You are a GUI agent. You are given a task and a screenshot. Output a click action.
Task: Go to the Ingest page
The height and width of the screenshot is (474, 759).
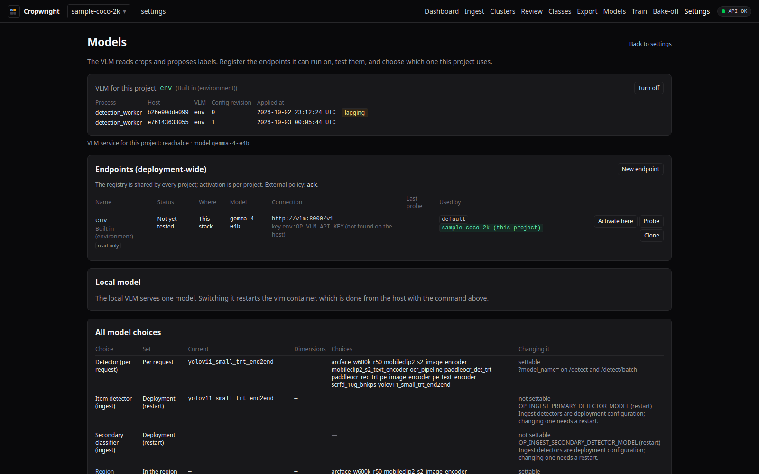click(x=474, y=11)
